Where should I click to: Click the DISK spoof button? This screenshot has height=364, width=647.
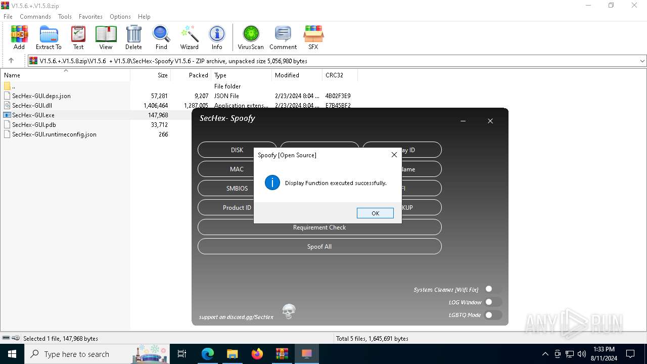pyautogui.click(x=237, y=150)
